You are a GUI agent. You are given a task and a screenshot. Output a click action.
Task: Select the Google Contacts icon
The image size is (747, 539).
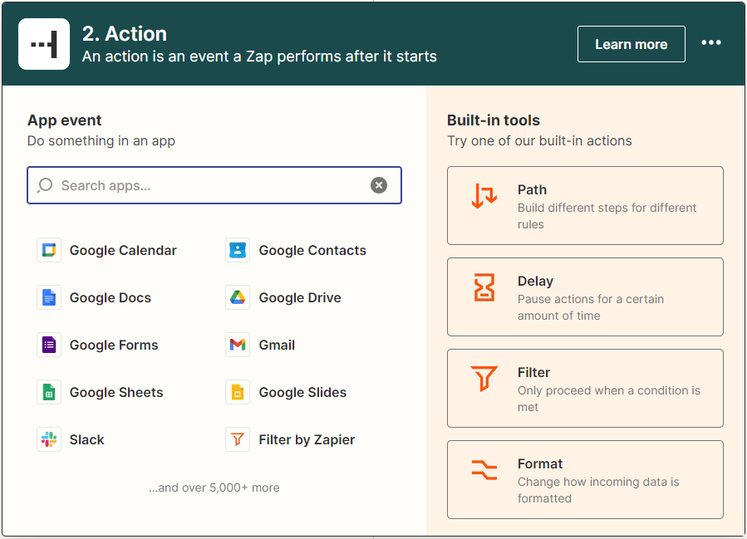point(238,250)
